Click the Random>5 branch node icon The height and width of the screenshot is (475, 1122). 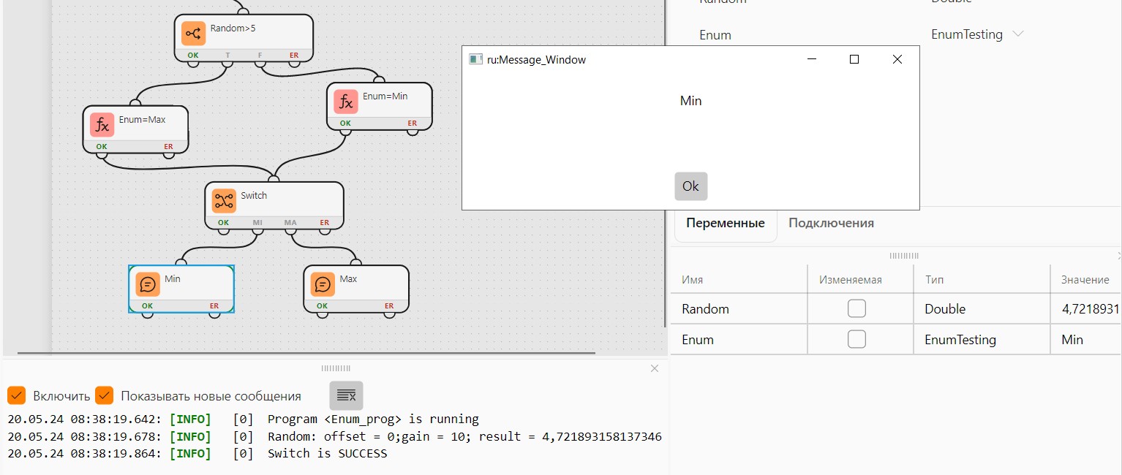click(x=194, y=34)
